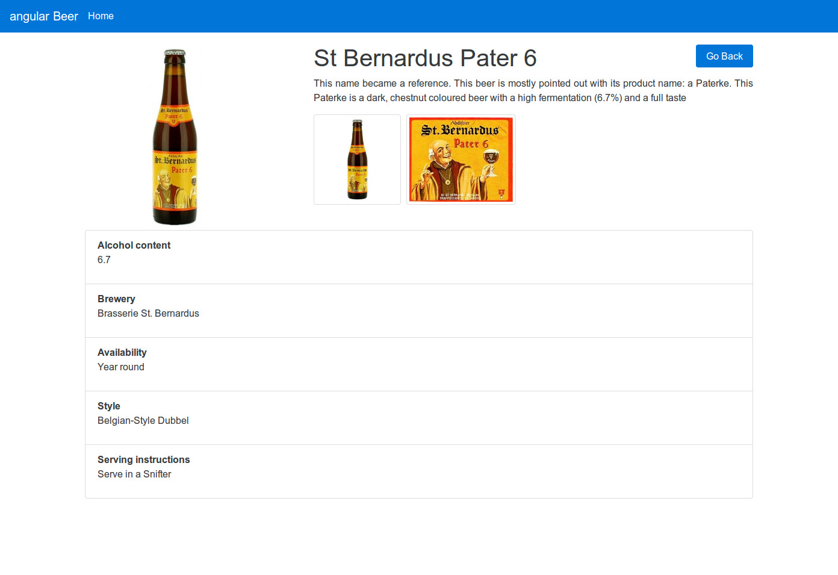Screen dimensions: 838x575
Task: Click the Availability label
Action: tap(122, 352)
